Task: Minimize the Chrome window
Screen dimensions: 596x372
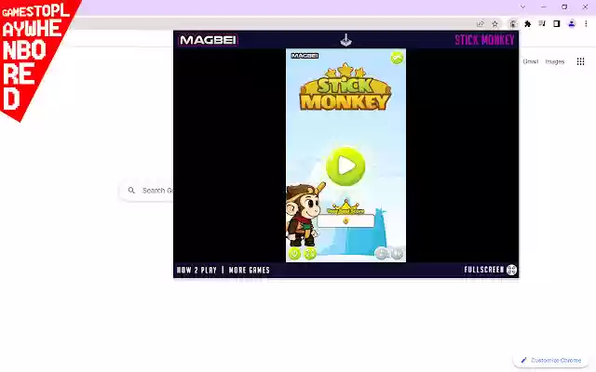Action: (544, 7)
